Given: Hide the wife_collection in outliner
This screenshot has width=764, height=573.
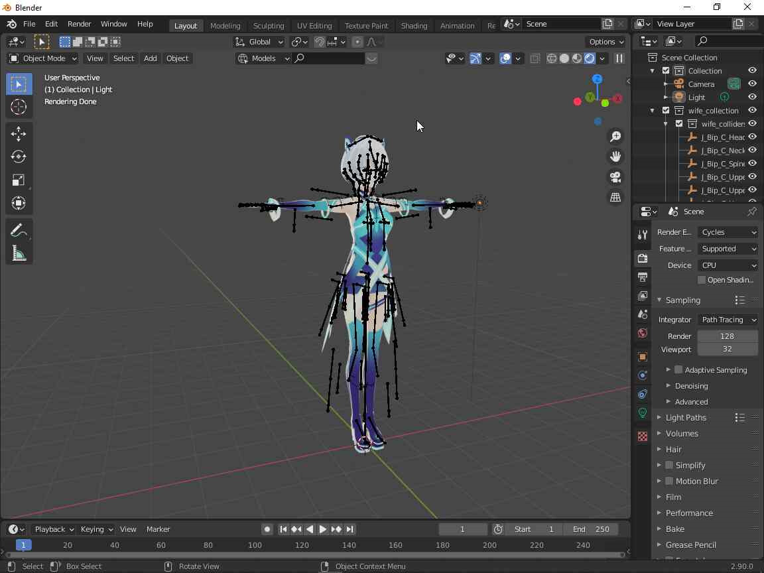Looking at the screenshot, I should tap(752, 110).
